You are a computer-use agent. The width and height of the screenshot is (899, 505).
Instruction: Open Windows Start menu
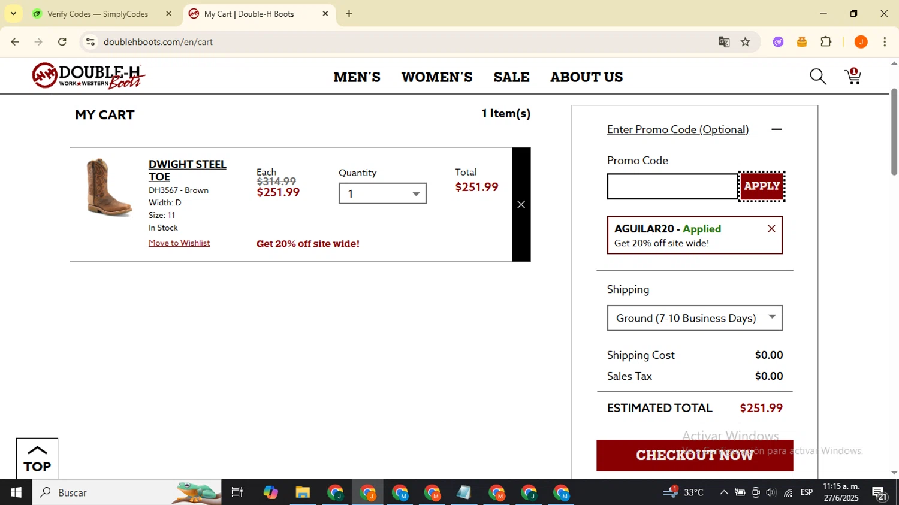[16, 492]
